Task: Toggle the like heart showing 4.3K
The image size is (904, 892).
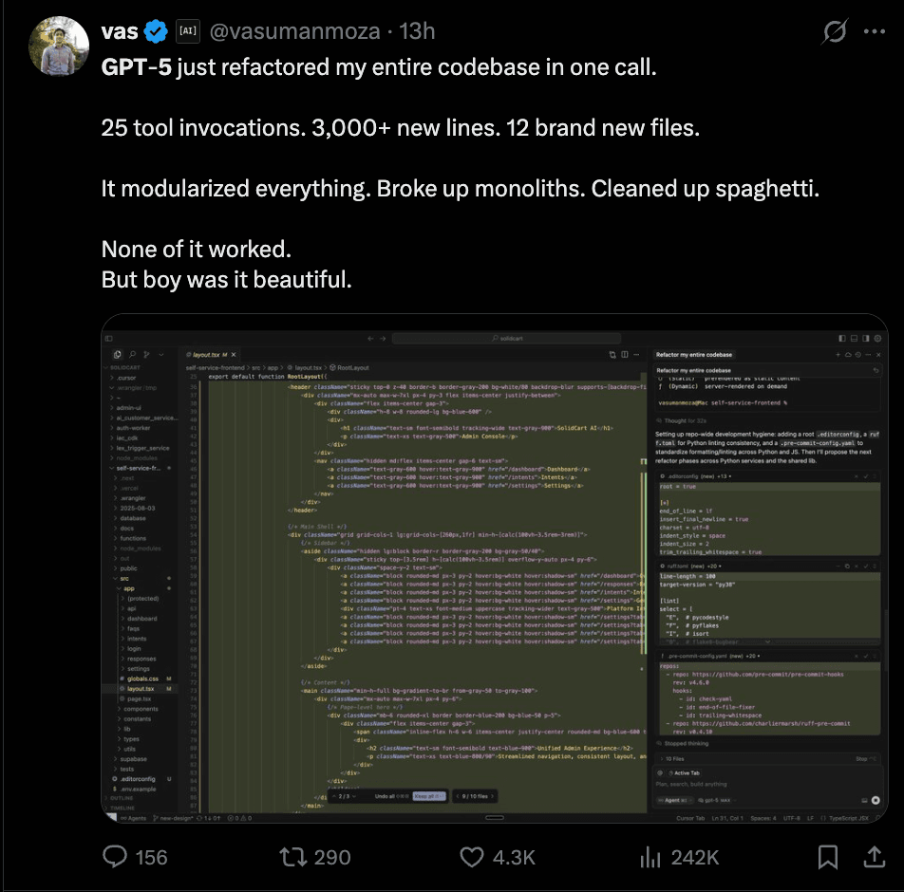Action: [472, 858]
